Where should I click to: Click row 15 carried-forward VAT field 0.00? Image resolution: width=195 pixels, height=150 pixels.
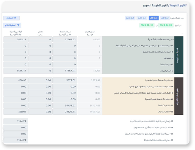coord(15,134)
